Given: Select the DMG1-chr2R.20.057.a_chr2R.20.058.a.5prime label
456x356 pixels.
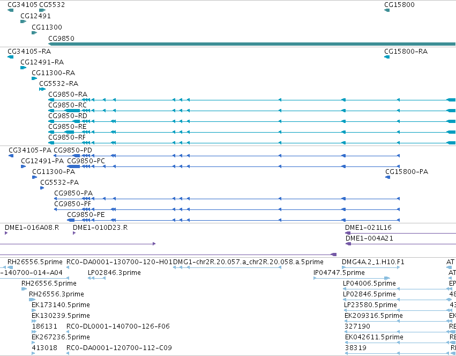Looking at the screenshot, I should click(x=248, y=262).
